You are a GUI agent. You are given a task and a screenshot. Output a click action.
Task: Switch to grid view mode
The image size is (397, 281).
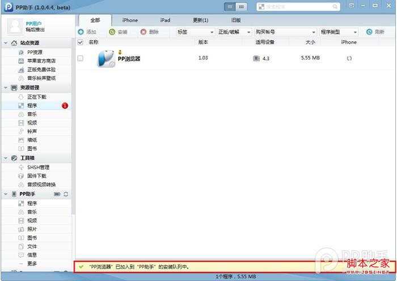point(241,7)
